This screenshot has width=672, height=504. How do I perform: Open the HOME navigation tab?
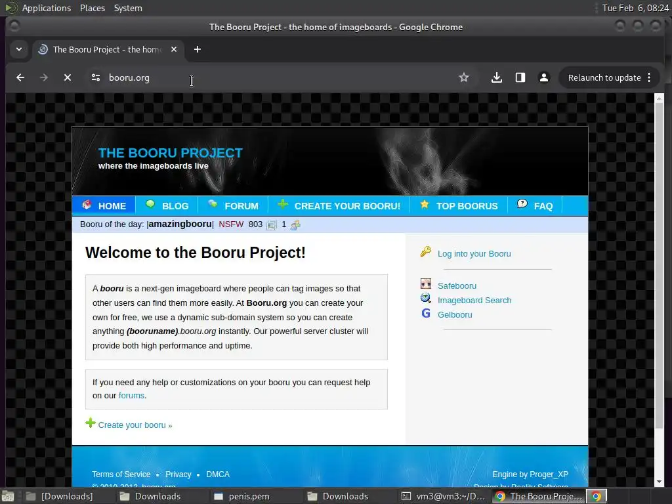[x=104, y=205]
